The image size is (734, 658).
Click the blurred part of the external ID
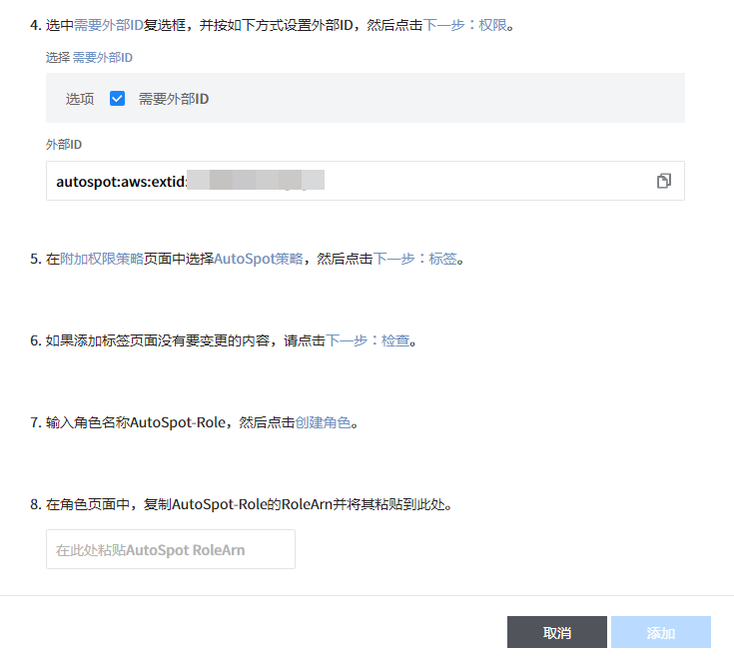pyautogui.click(x=256, y=182)
